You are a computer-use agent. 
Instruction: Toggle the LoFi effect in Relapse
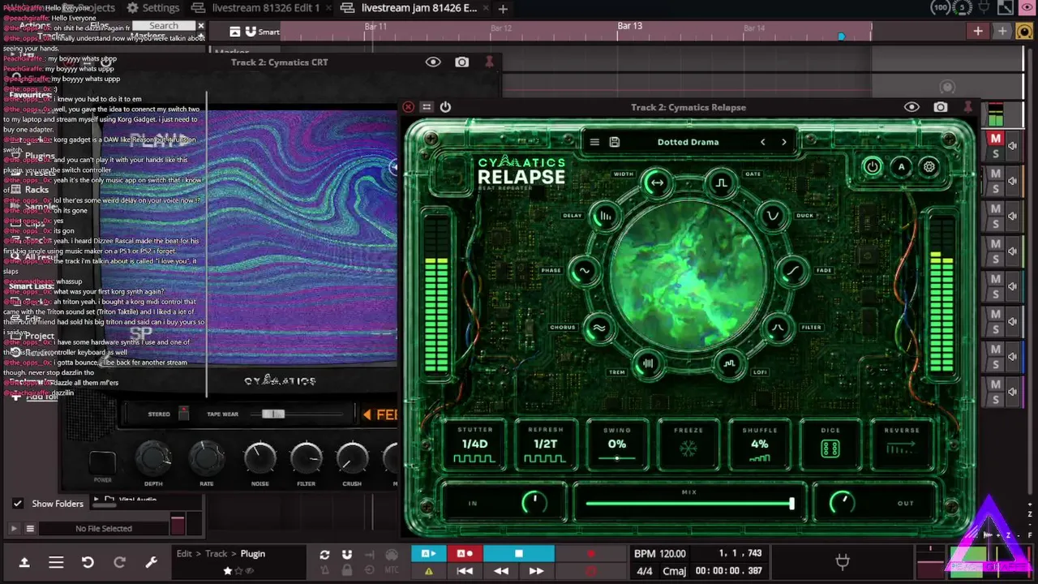729,363
